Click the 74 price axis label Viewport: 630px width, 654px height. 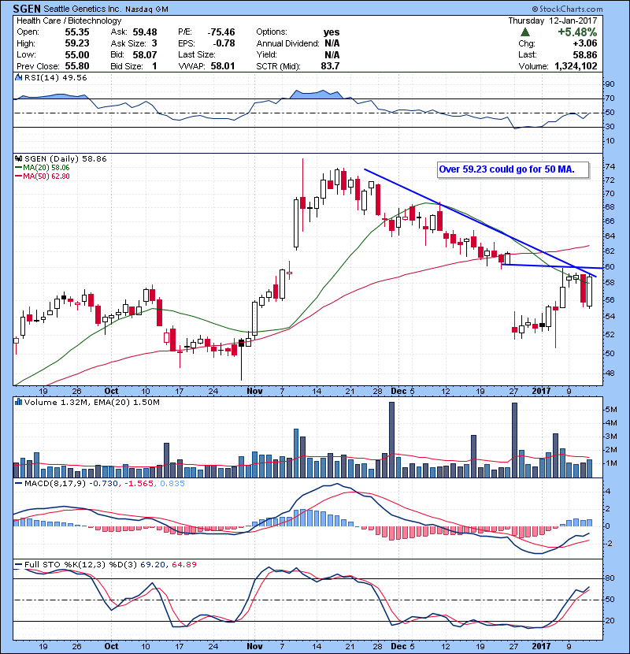click(610, 167)
